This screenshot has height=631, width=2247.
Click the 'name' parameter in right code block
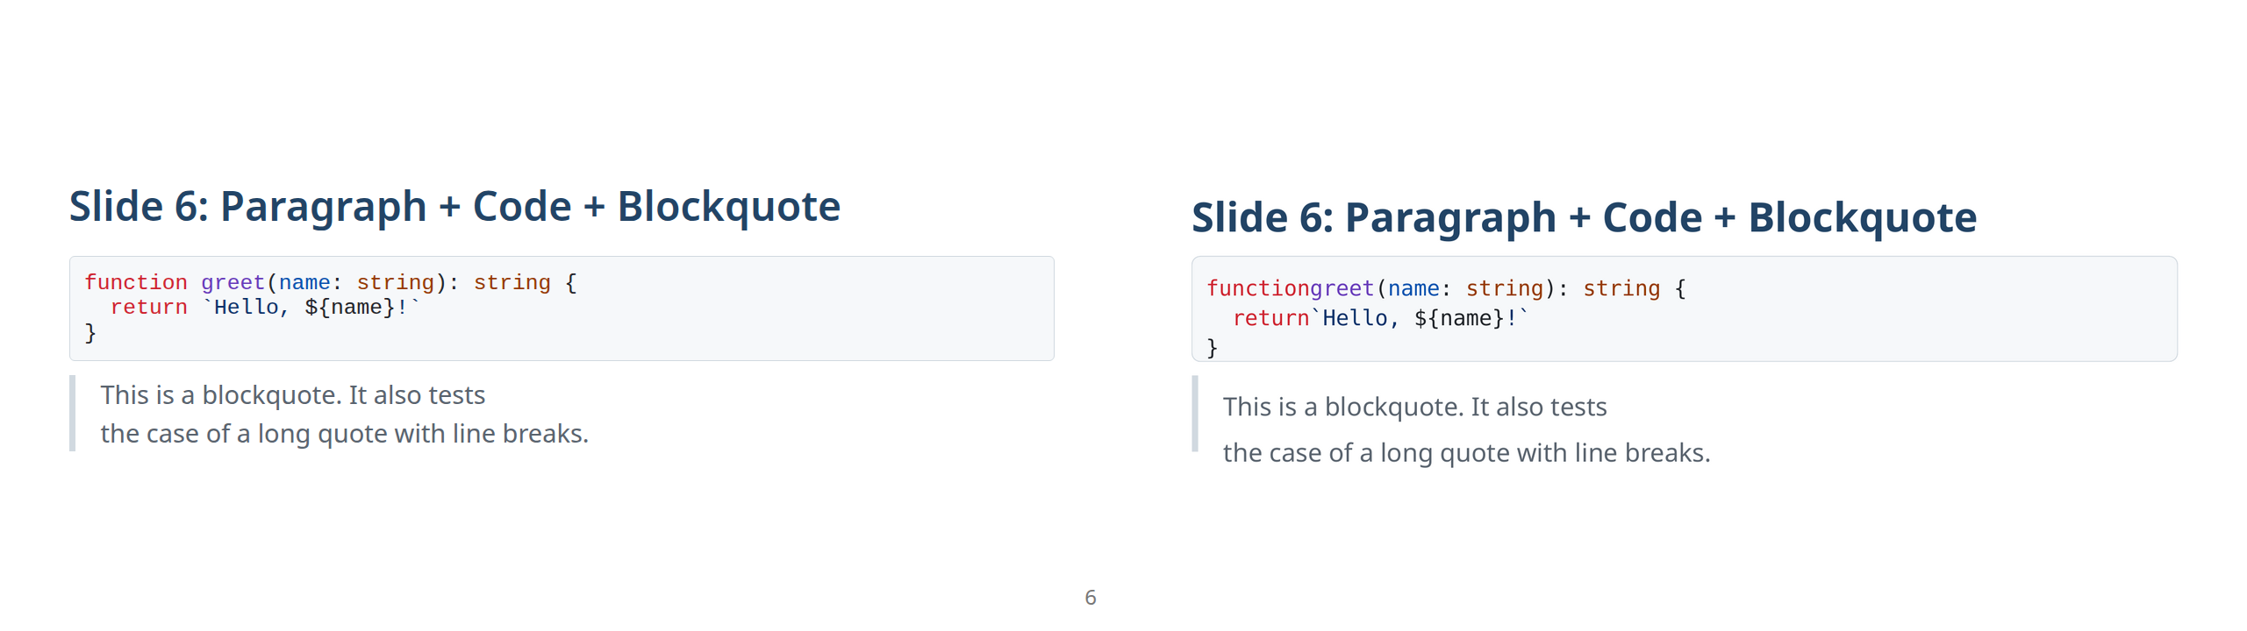[x=1413, y=288]
